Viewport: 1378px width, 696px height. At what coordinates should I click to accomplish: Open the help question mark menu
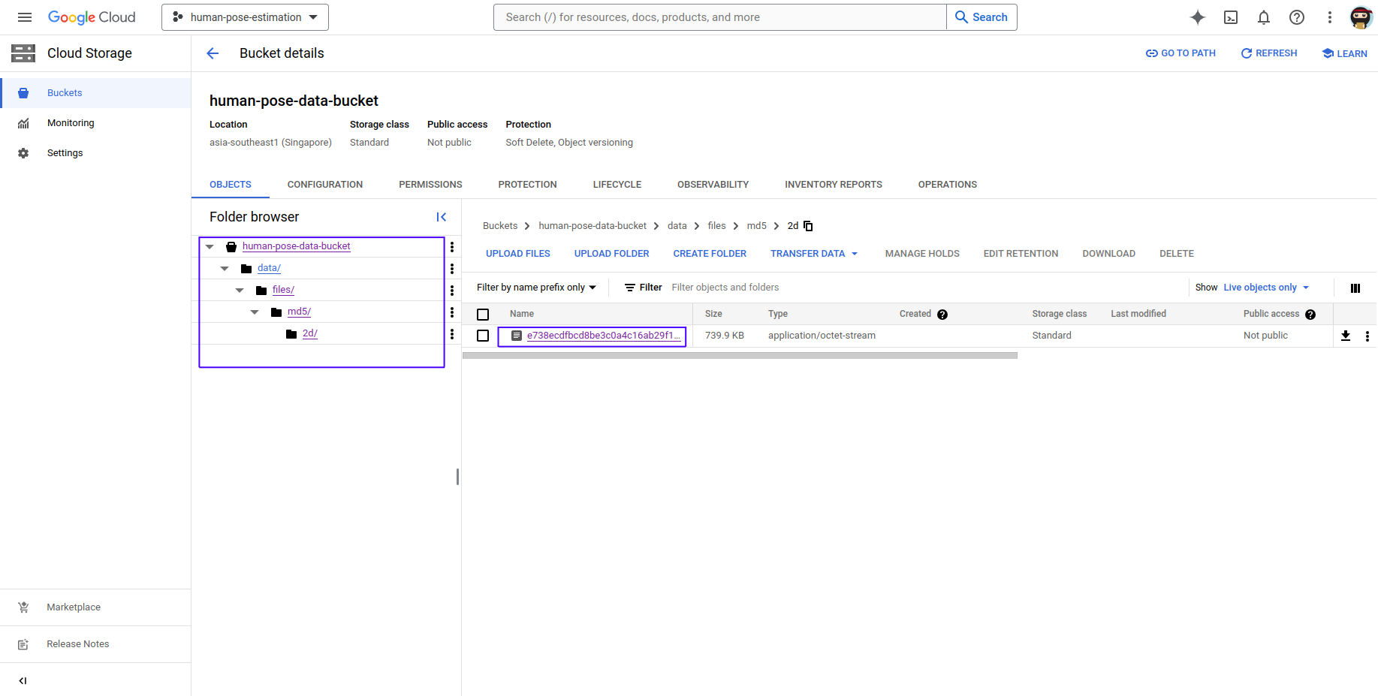(x=1297, y=17)
